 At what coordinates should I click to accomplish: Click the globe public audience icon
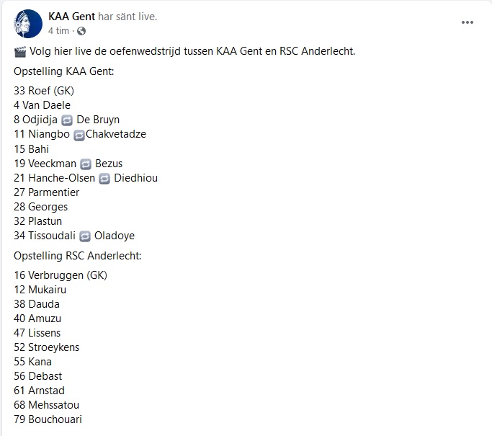(x=81, y=31)
